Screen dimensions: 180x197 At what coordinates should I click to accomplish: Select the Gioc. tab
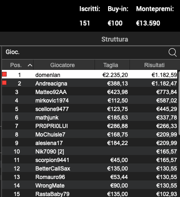13,52
